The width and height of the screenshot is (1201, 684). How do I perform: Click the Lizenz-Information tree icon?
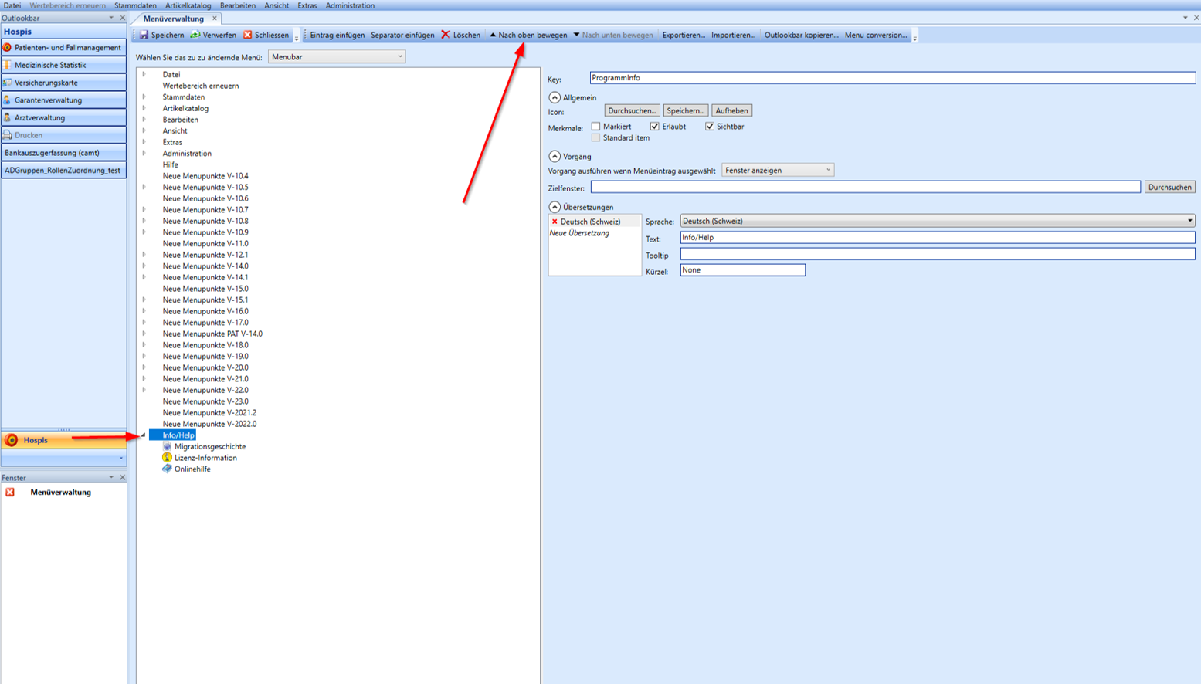coord(167,458)
